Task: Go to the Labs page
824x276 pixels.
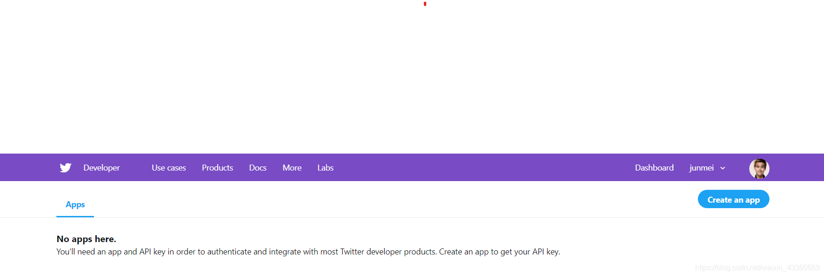Action: click(x=326, y=168)
